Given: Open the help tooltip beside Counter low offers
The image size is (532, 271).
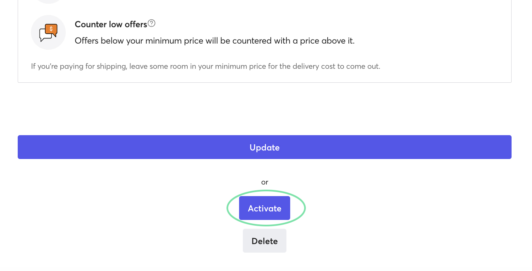Looking at the screenshot, I should (x=152, y=23).
